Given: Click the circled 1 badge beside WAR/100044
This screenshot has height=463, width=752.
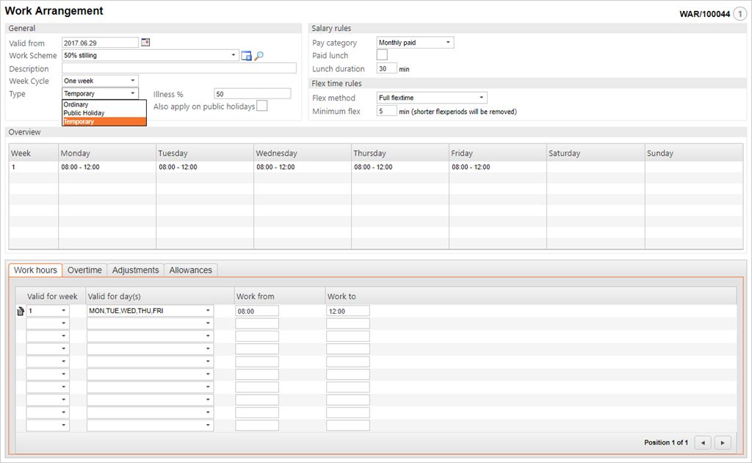Looking at the screenshot, I should click(740, 13).
